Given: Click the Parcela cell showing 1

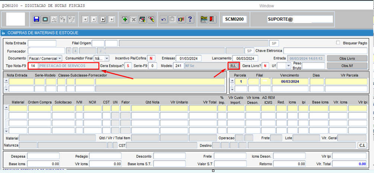Looking at the screenshot, I should click(x=241, y=81).
